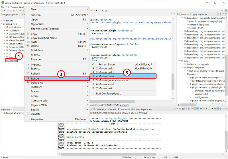
Task: Click the search magnifier icon in main toolbar
Action: [218, 10]
